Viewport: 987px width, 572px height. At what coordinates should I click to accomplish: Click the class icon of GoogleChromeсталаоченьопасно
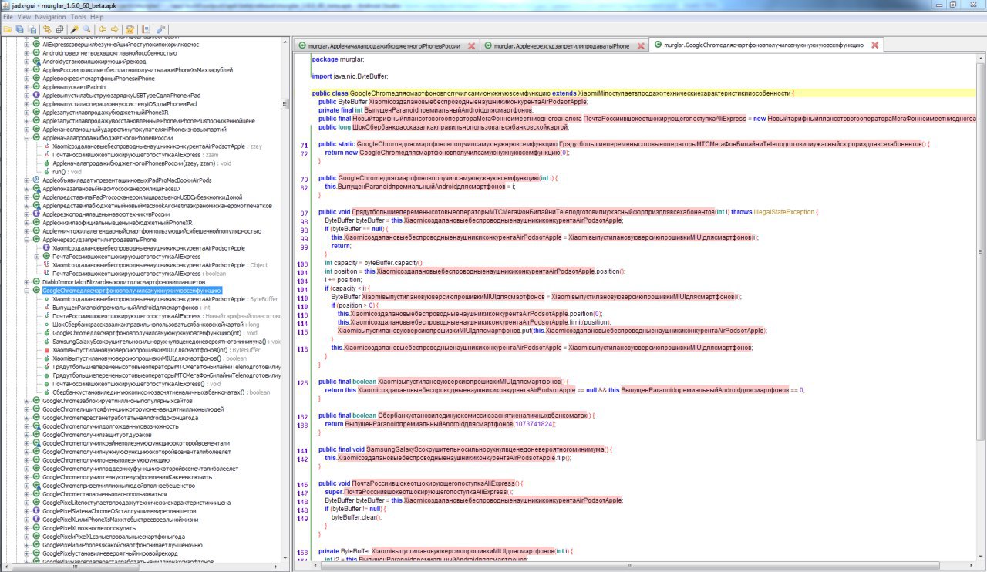click(36, 493)
